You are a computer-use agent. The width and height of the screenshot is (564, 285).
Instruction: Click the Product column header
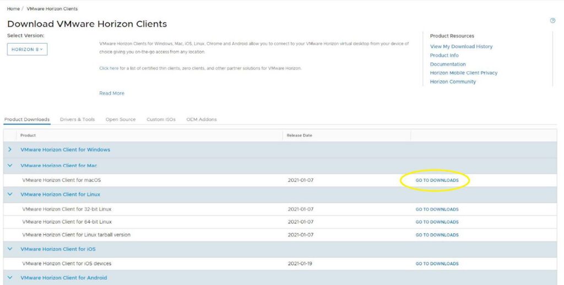pos(28,135)
